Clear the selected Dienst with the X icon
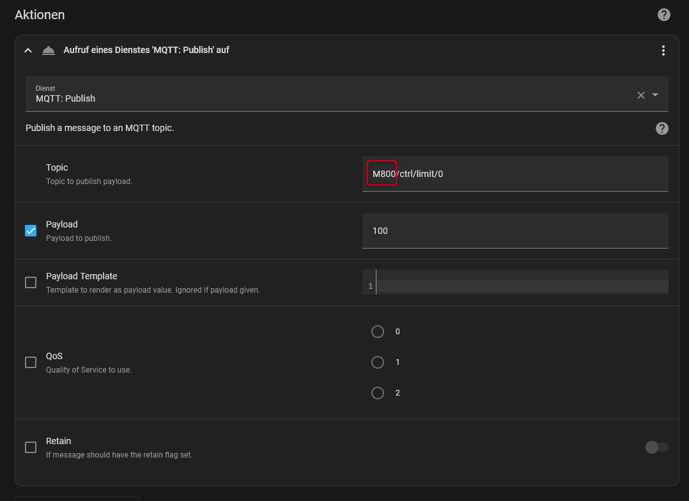The width and height of the screenshot is (689, 501). click(640, 95)
